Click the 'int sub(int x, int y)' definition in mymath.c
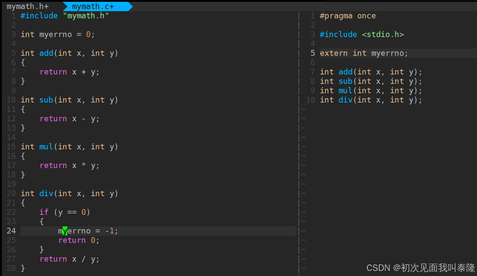The width and height of the screenshot is (477, 276). (69, 100)
